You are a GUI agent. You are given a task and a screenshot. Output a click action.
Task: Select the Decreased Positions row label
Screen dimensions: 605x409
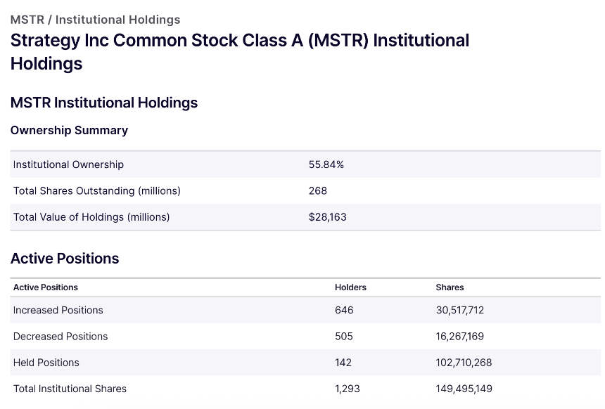(x=60, y=336)
